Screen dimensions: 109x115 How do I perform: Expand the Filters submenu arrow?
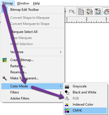61,92
